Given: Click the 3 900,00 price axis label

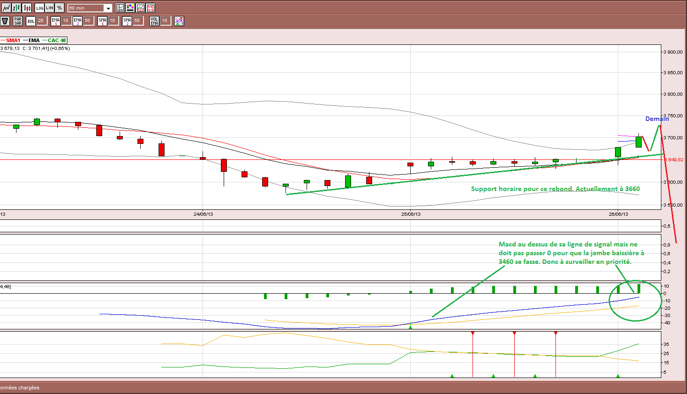Looking at the screenshot, I should tap(673, 52).
